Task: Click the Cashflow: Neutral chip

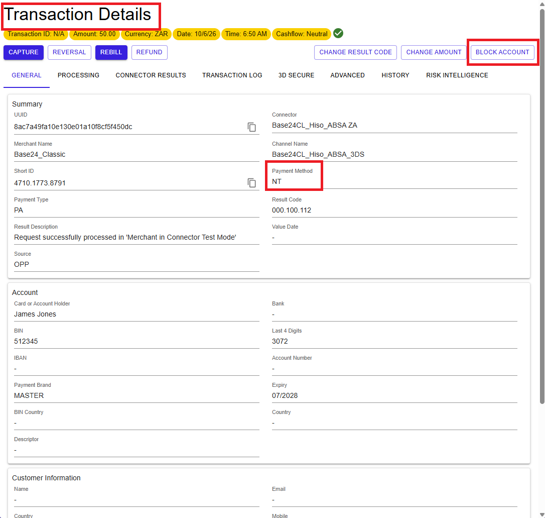Action: tap(302, 34)
